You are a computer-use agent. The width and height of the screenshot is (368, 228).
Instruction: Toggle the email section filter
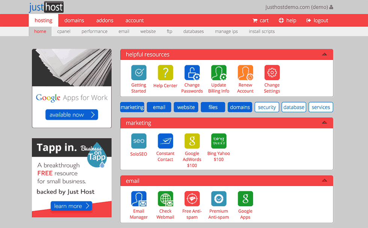coord(159,107)
